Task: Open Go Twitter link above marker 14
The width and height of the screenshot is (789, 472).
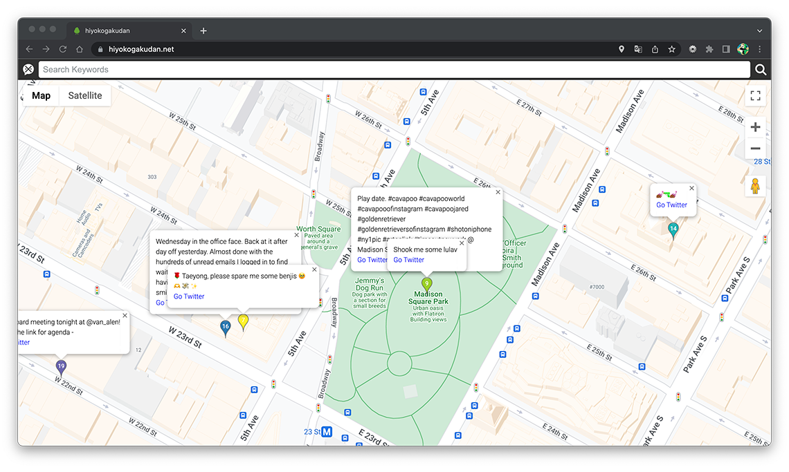Action: click(x=671, y=205)
